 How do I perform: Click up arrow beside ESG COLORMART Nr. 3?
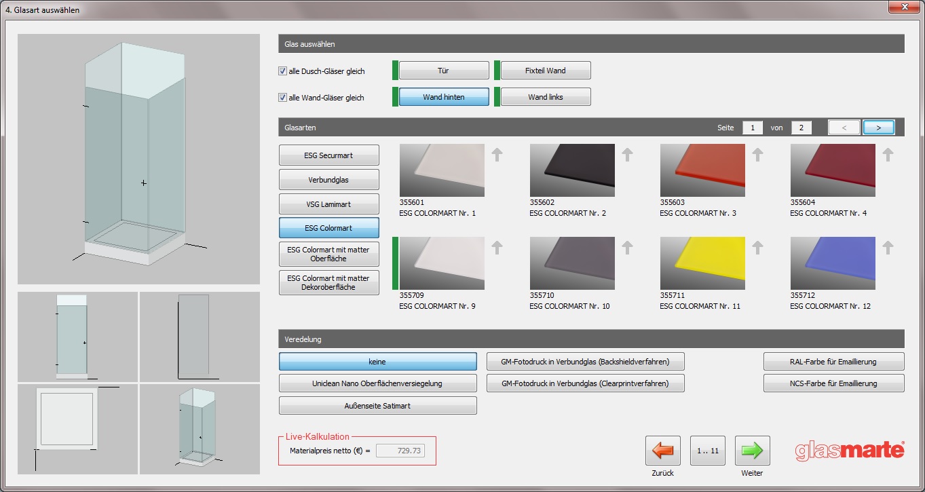click(x=758, y=155)
